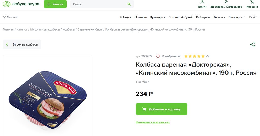This screenshot has width=260, height=136.
Task: Open the Корзина cart icon
Action: pyautogui.click(x=252, y=2)
